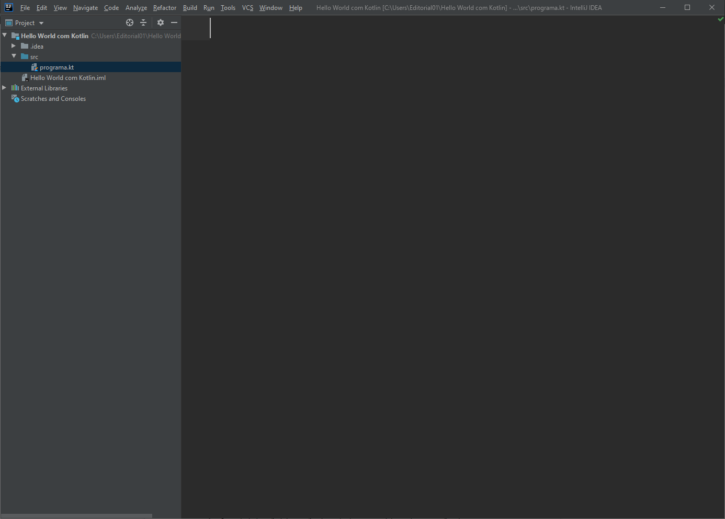
Task: Click the green inspection checkmark icon
Action: (x=720, y=19)
